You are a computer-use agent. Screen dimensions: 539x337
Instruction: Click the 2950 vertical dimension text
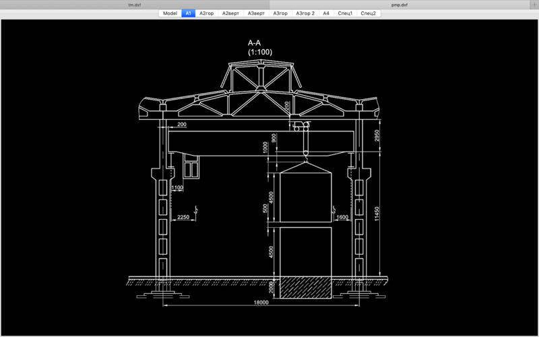pos(377,135)
